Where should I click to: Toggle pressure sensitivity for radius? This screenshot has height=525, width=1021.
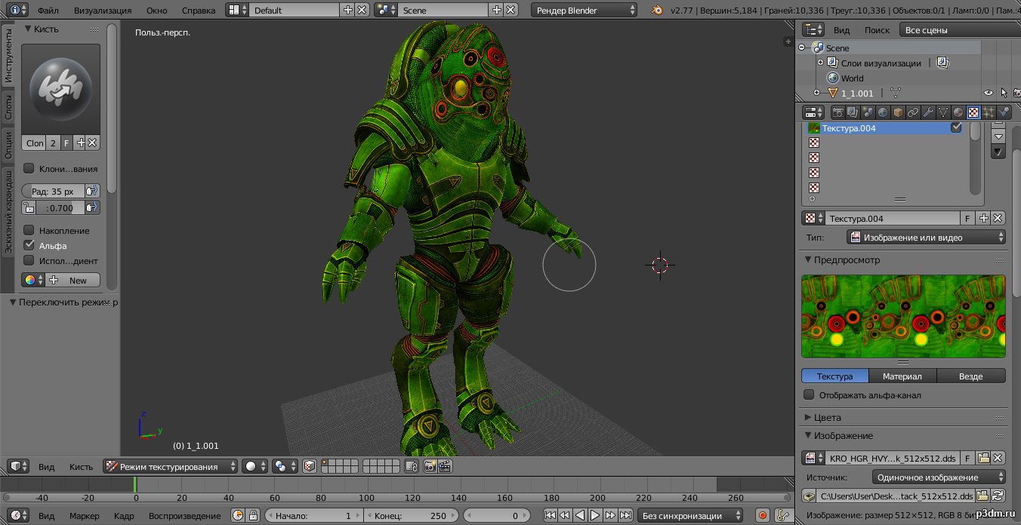[x=92, y=192]
